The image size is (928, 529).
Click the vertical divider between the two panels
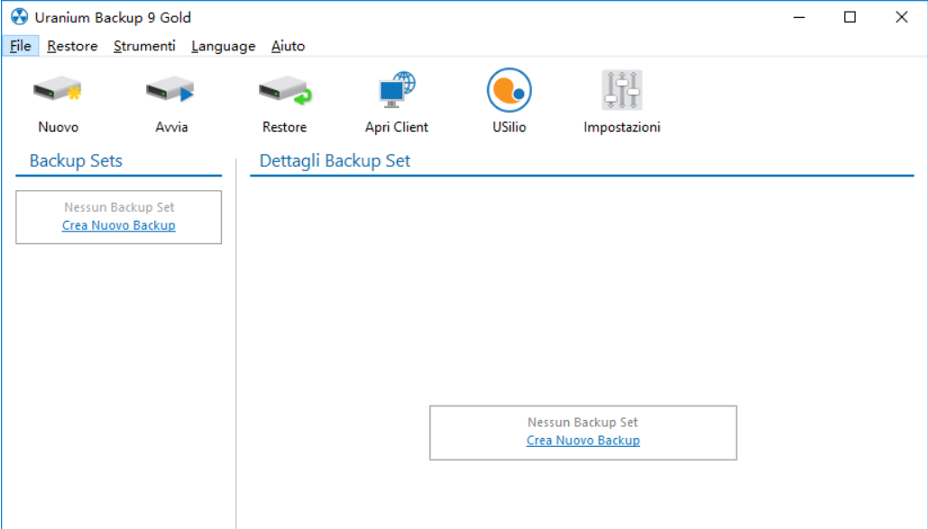coord(236,343)
